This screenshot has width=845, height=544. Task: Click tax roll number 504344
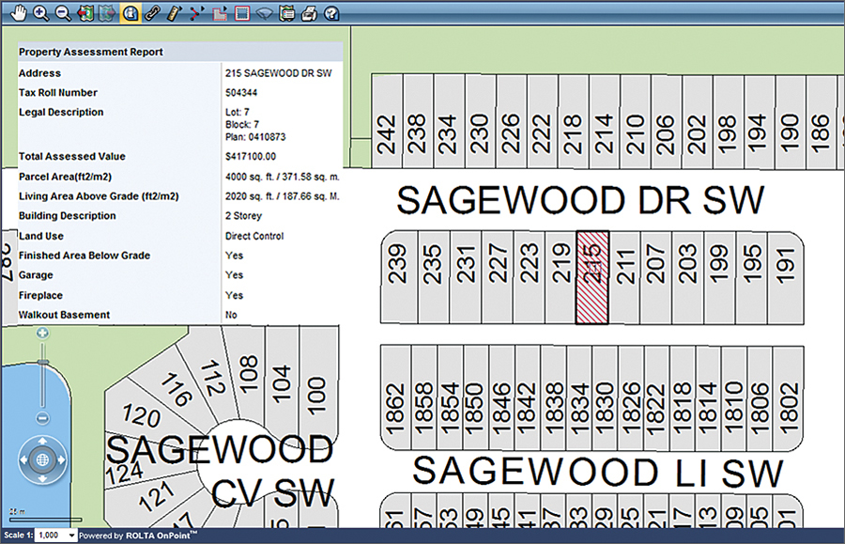click(x=241, y=93)
